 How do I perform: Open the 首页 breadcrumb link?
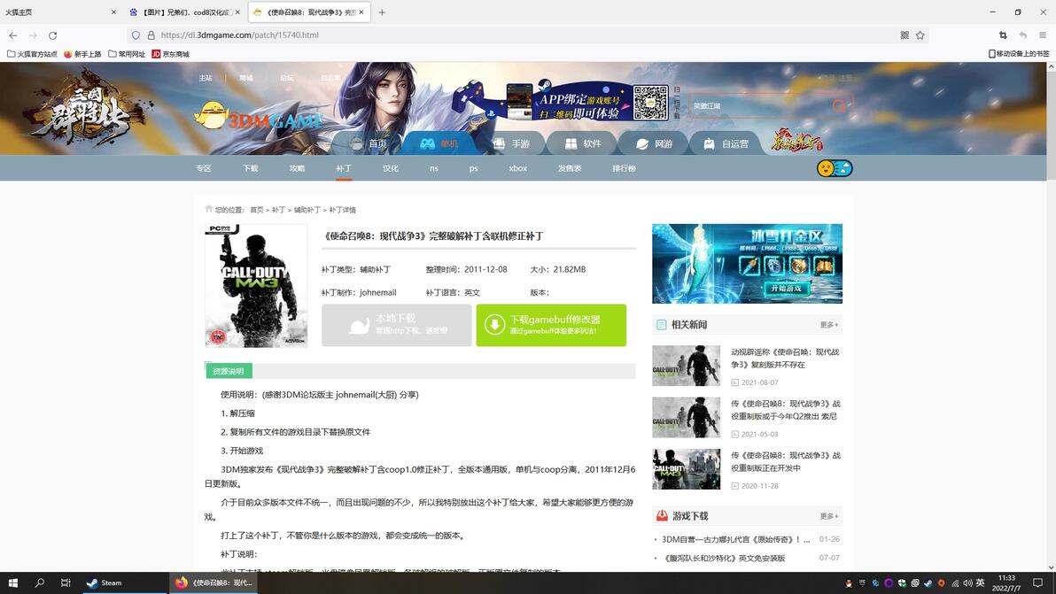[x=257, y=210]
